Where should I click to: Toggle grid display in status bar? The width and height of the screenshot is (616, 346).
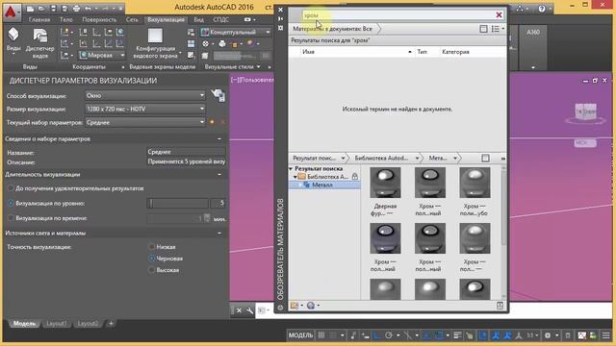[x=321, y=335]
